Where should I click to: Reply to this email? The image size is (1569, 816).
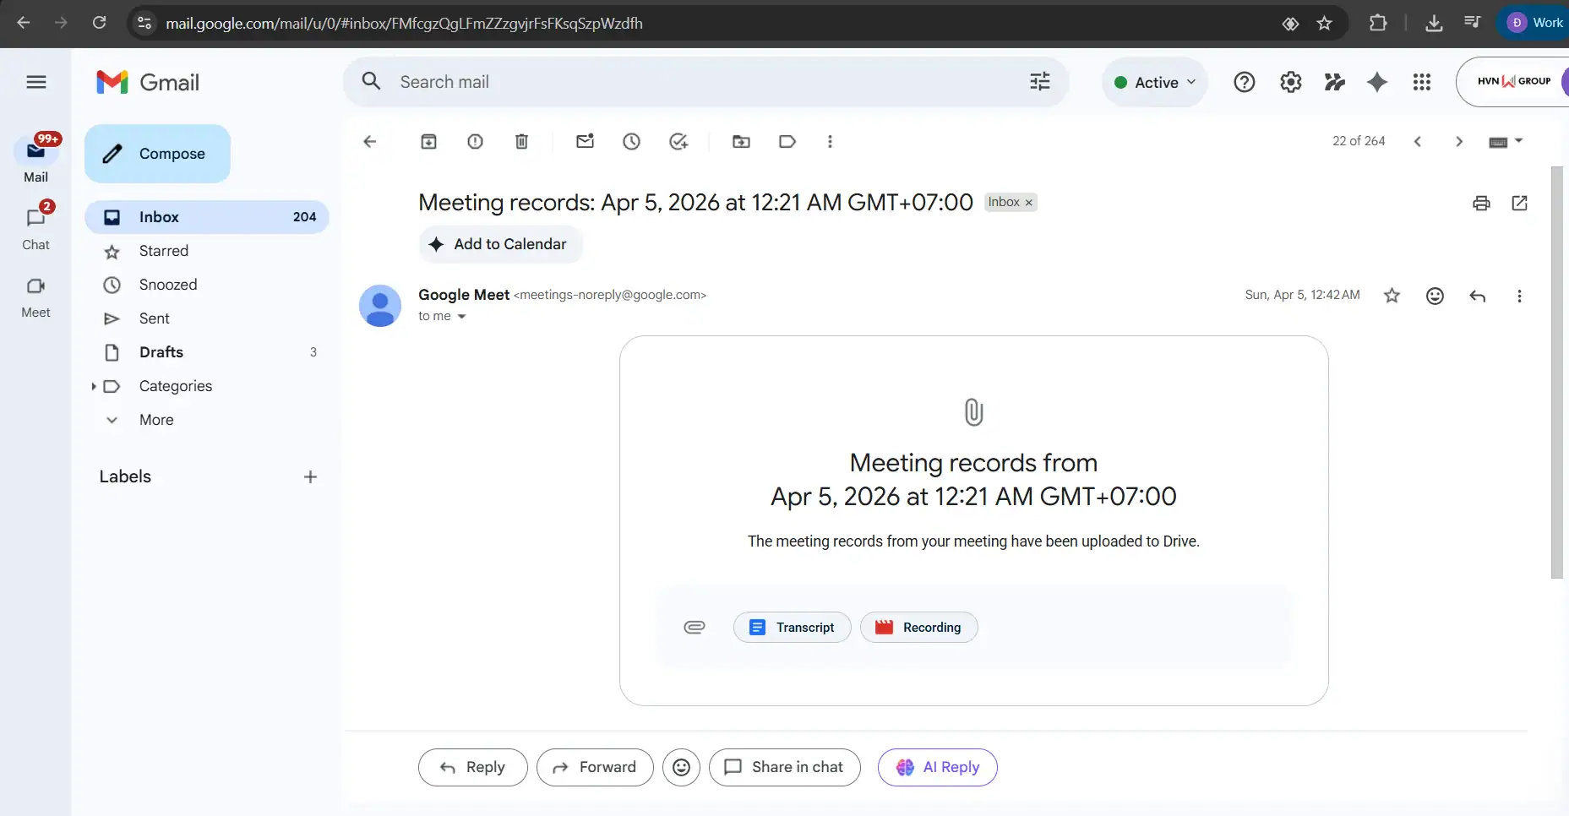coord(472,767)
